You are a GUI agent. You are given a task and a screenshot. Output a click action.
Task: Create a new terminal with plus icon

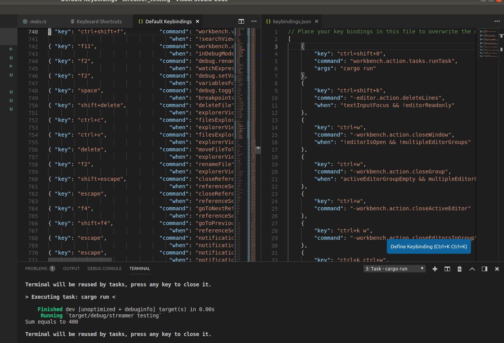pos(435,269)
